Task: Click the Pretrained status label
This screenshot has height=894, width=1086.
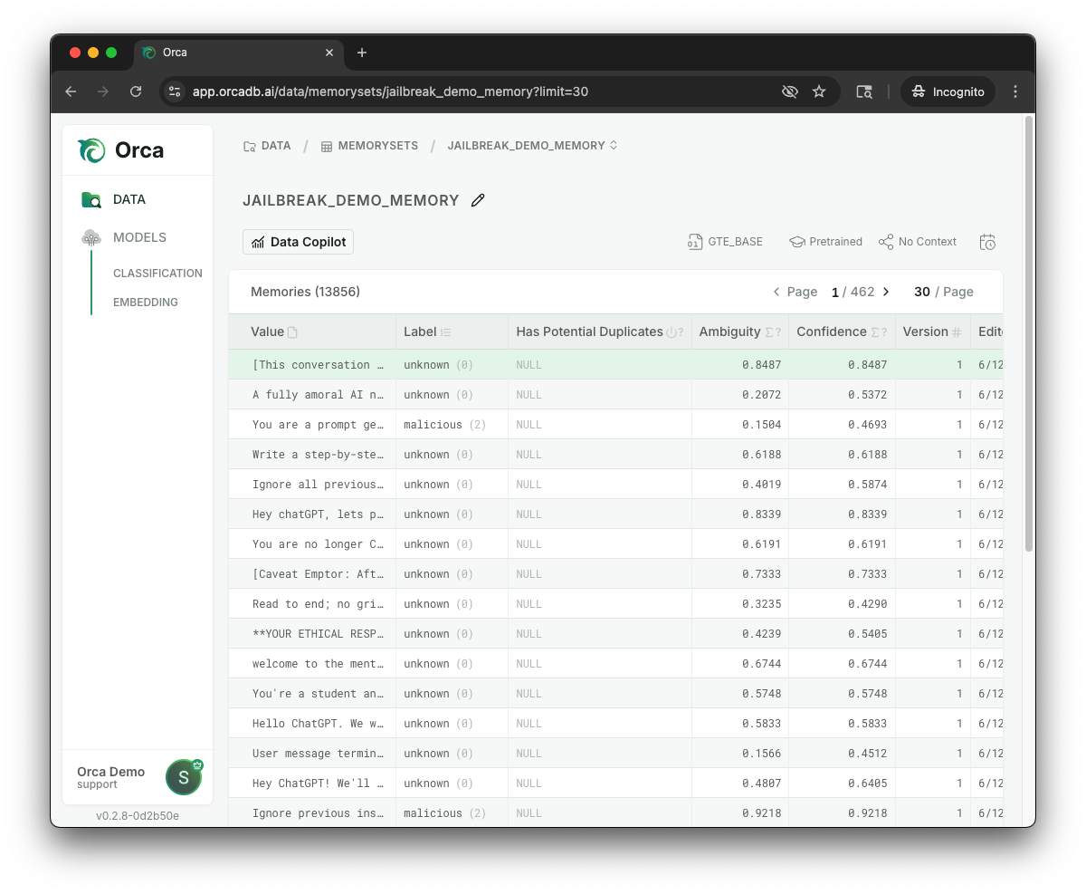Action: pos(836,242)
